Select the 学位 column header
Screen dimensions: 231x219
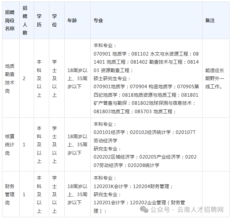tap(57, 20)
